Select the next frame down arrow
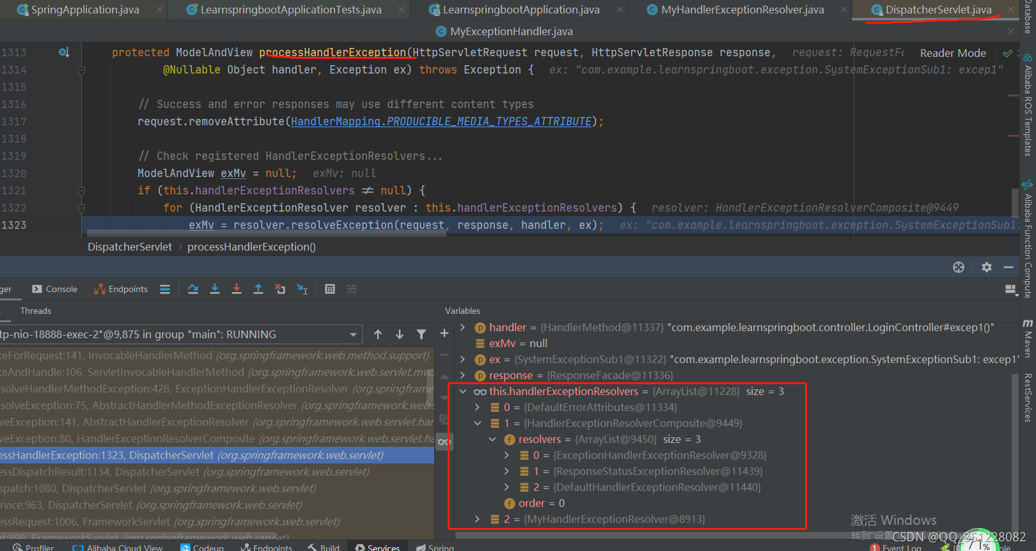Viewport: 1036px width, 551px height. click(x=400, y=334)
